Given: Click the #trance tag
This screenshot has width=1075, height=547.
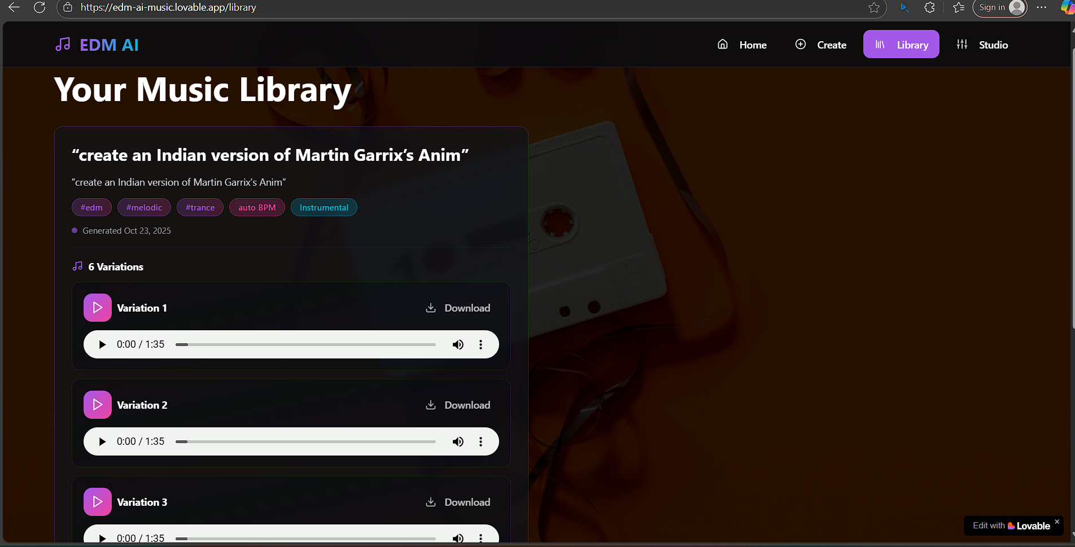Looking at the screenshot, I should coord(200,207).
